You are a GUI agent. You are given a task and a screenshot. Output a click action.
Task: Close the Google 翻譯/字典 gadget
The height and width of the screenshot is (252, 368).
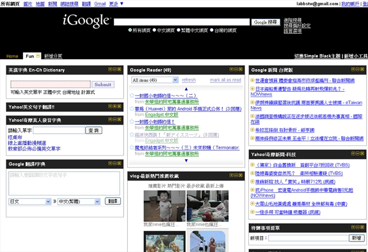pyautogui.click(x=119, y=163)
